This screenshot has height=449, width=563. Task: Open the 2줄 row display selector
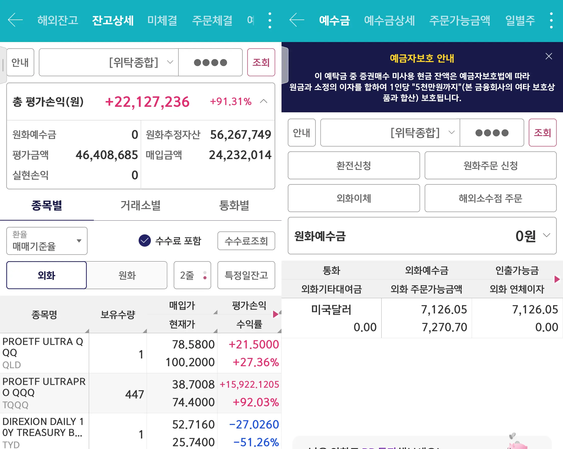click(192, 275)
